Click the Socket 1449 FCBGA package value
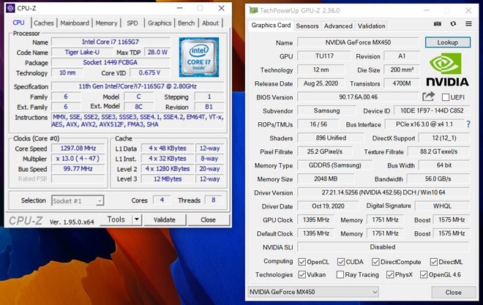 tap(111, 62)
